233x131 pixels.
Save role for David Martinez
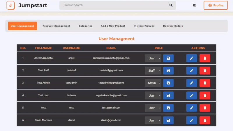click(x=168, y=120)
